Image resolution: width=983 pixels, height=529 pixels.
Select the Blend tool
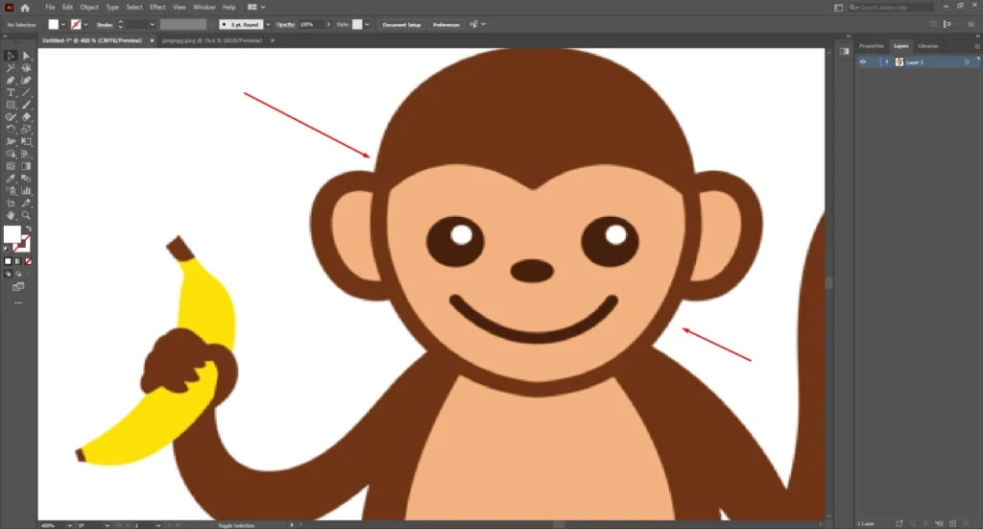(26, 179)
